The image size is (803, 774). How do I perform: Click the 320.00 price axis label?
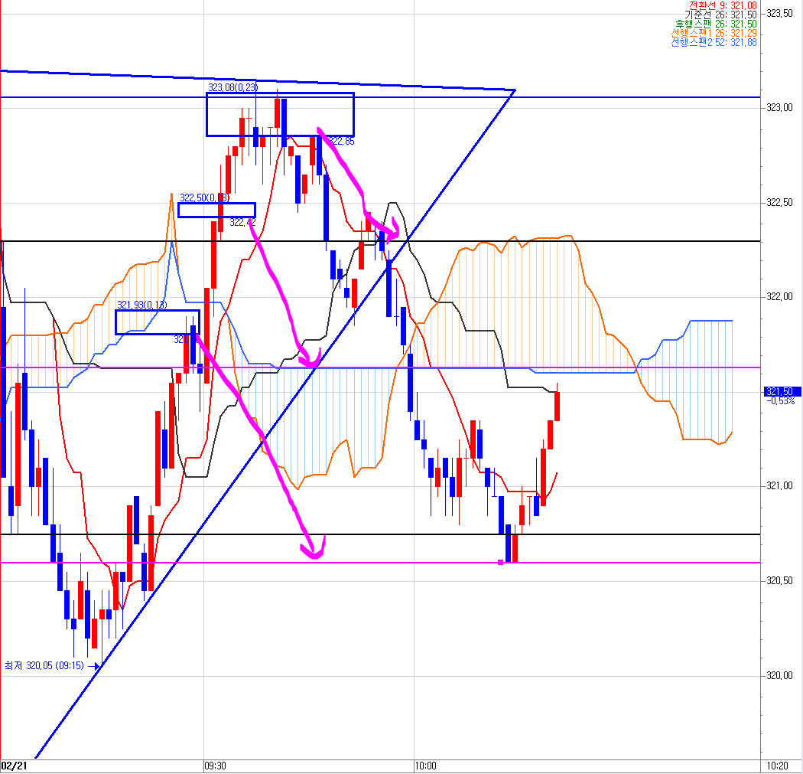pos(779,675)
